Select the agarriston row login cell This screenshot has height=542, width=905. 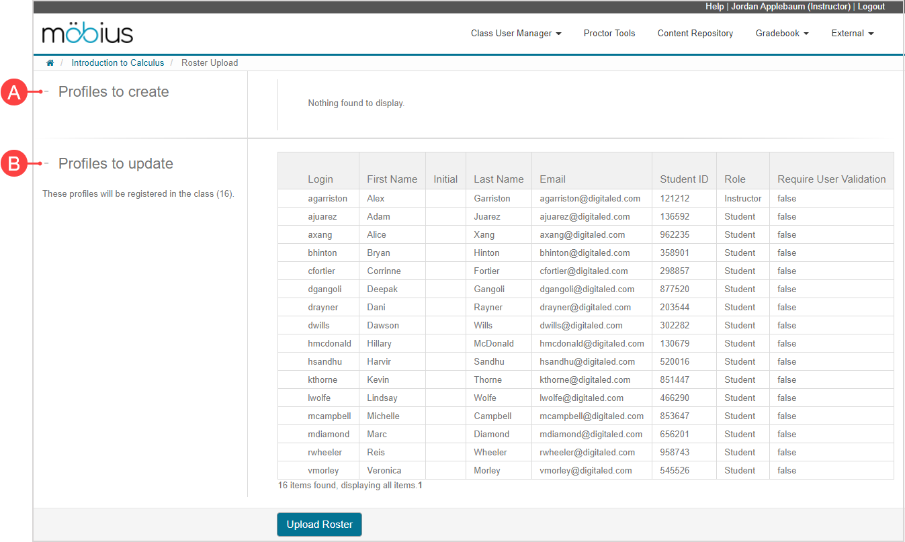click(328, 199)
